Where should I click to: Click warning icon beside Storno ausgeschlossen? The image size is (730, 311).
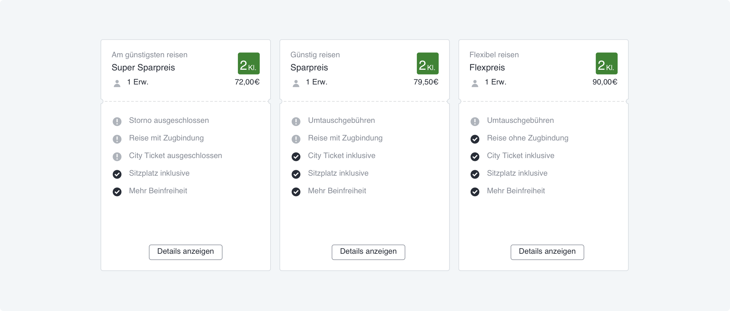coord(117,122)
